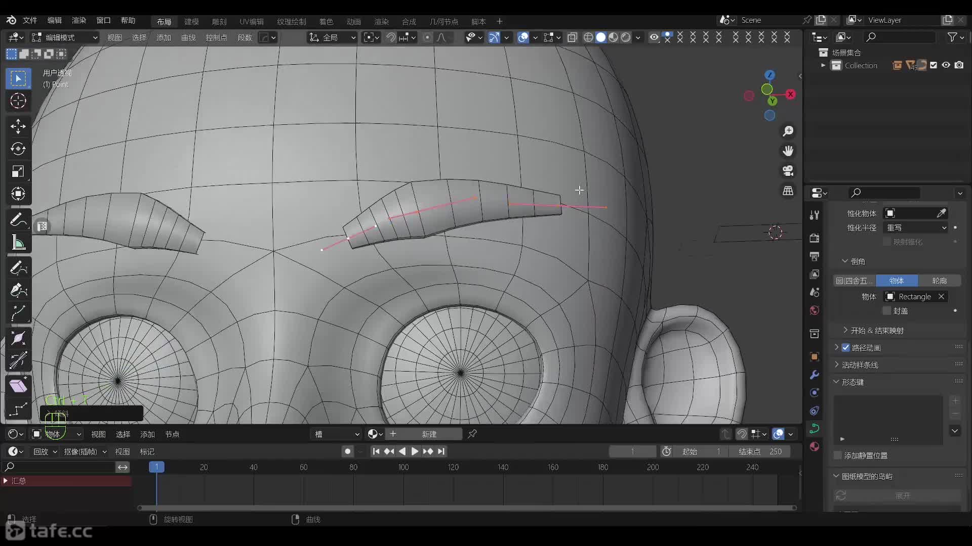This screenshot has height=546, width=972.
Task: Click the current frame marker at 1
Action: (x=156, y=467)
